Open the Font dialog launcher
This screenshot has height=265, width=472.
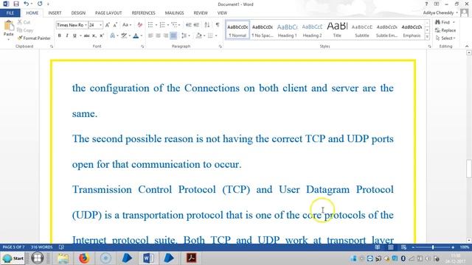142,46
